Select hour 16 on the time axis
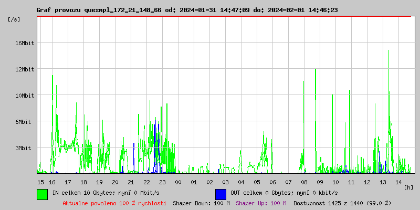The width and height of the screenshot is (420, 210). [x=52, y=182]
